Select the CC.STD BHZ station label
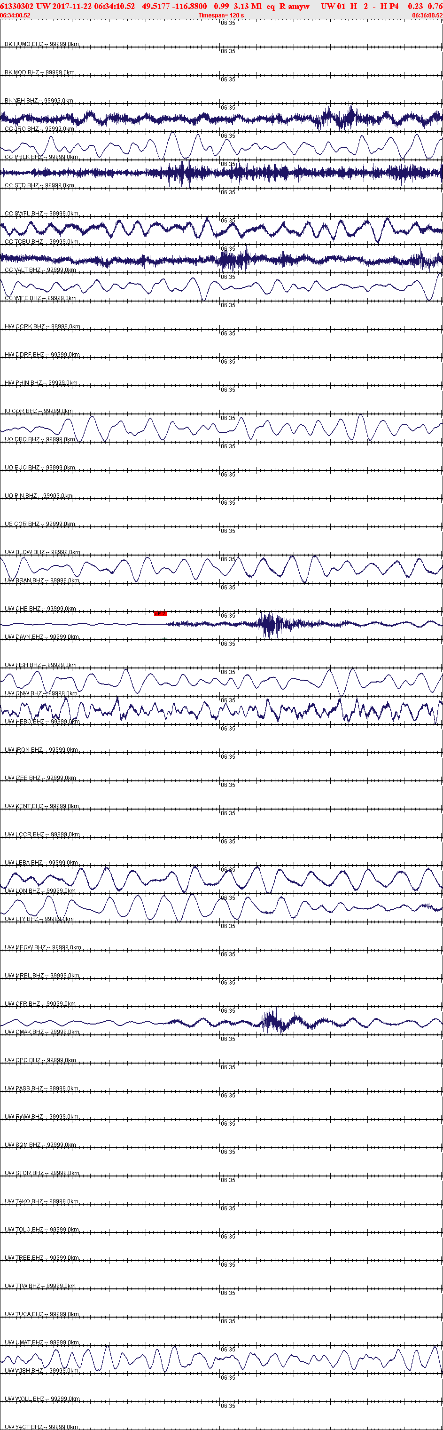The height and width of the screenshot is (1430, 443). coord(39,185)
